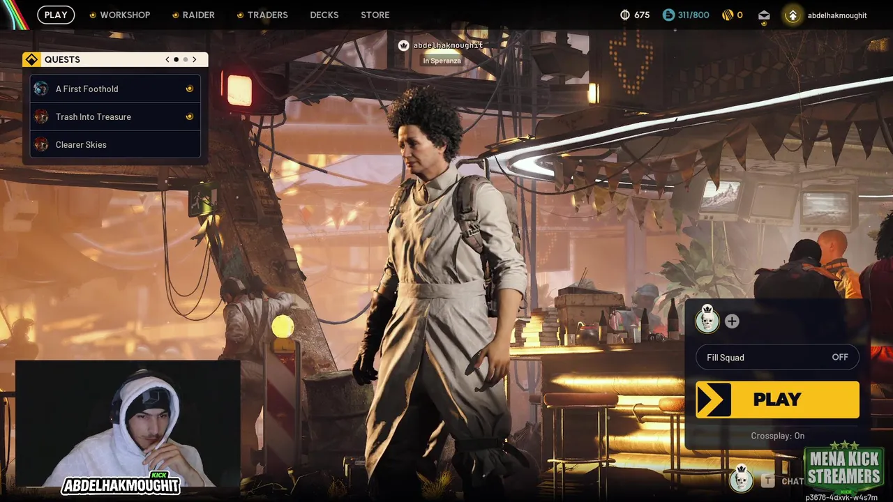
Task: Open CHAT at bottom right
Action: (x=793, y=481)
